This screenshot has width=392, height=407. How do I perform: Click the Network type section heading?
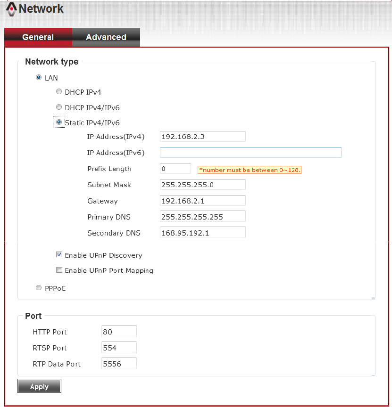(x=52, y=62)
